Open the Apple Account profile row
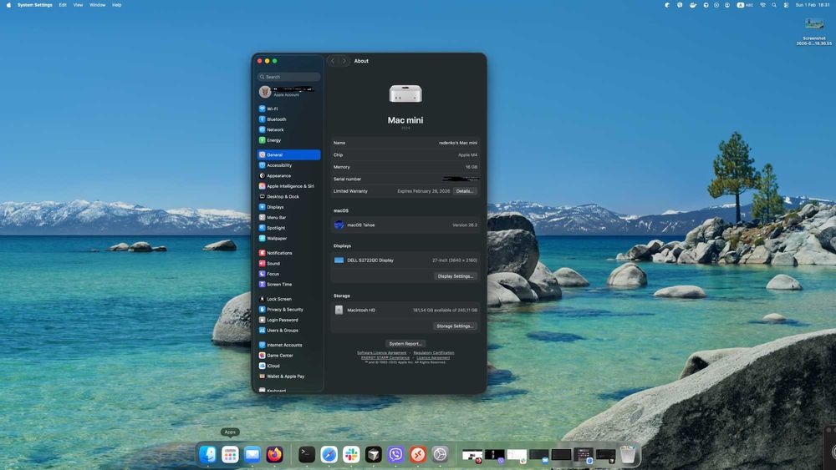836x470 pixels. pyautogui.click(x=289, y=92)
